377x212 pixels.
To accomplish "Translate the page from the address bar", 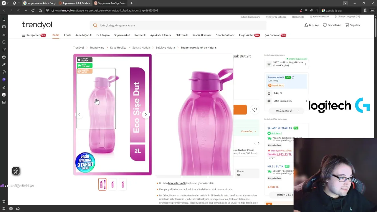I will (311, 10).
